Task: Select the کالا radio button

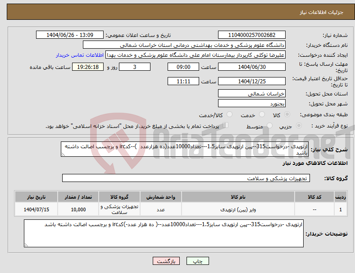Action: [287, 114]
